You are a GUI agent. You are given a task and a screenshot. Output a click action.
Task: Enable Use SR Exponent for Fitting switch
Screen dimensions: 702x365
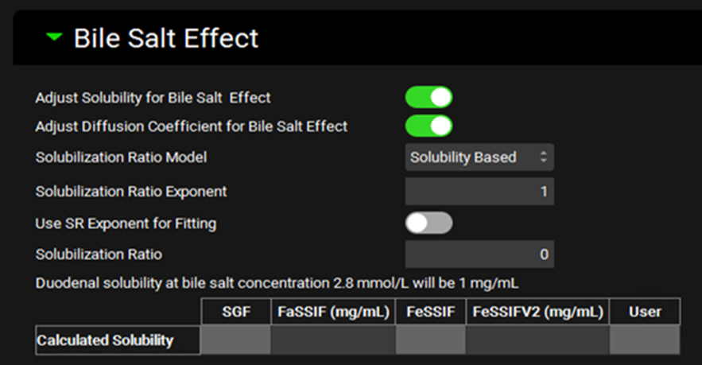(429, 223)
